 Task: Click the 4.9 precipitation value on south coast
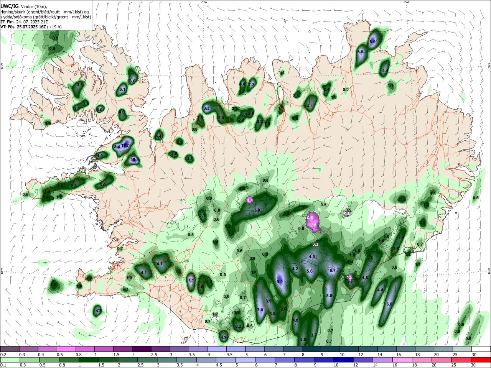click(x=224, y=338)
